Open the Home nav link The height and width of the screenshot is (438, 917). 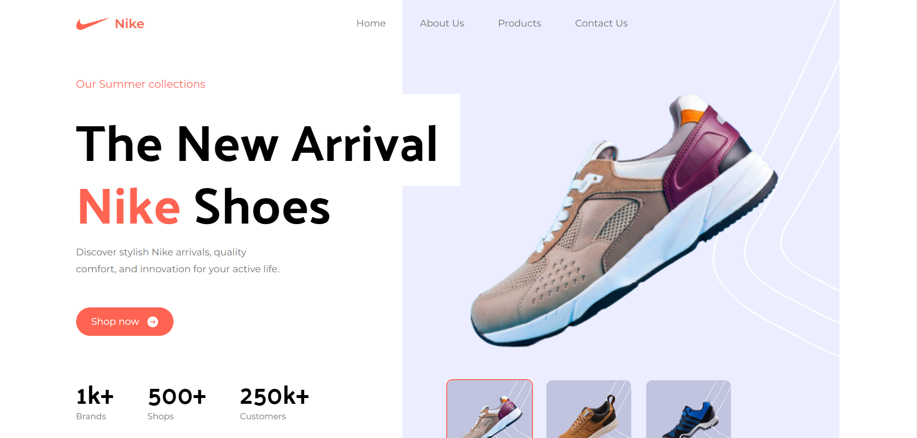371,23
